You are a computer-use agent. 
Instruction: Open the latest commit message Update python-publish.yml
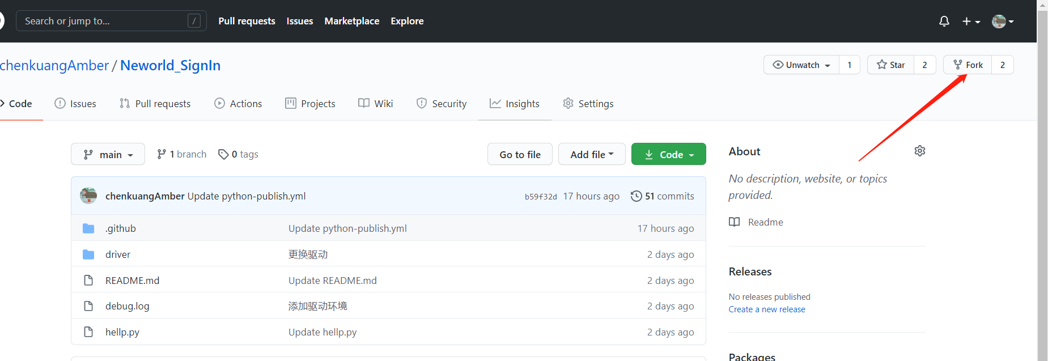[247, 196]
